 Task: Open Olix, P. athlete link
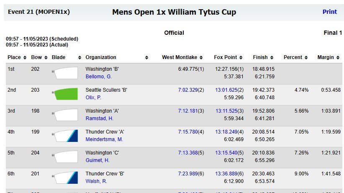[93, 97]
